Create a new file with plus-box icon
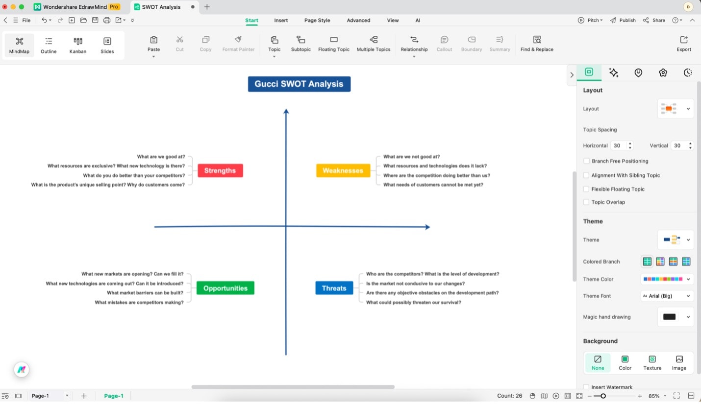 72,20
